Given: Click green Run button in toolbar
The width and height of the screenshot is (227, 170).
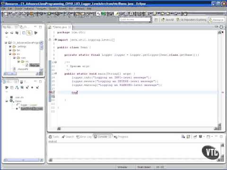Looking at the screenshot, I should pyautogui.click(x=49, y=14).
